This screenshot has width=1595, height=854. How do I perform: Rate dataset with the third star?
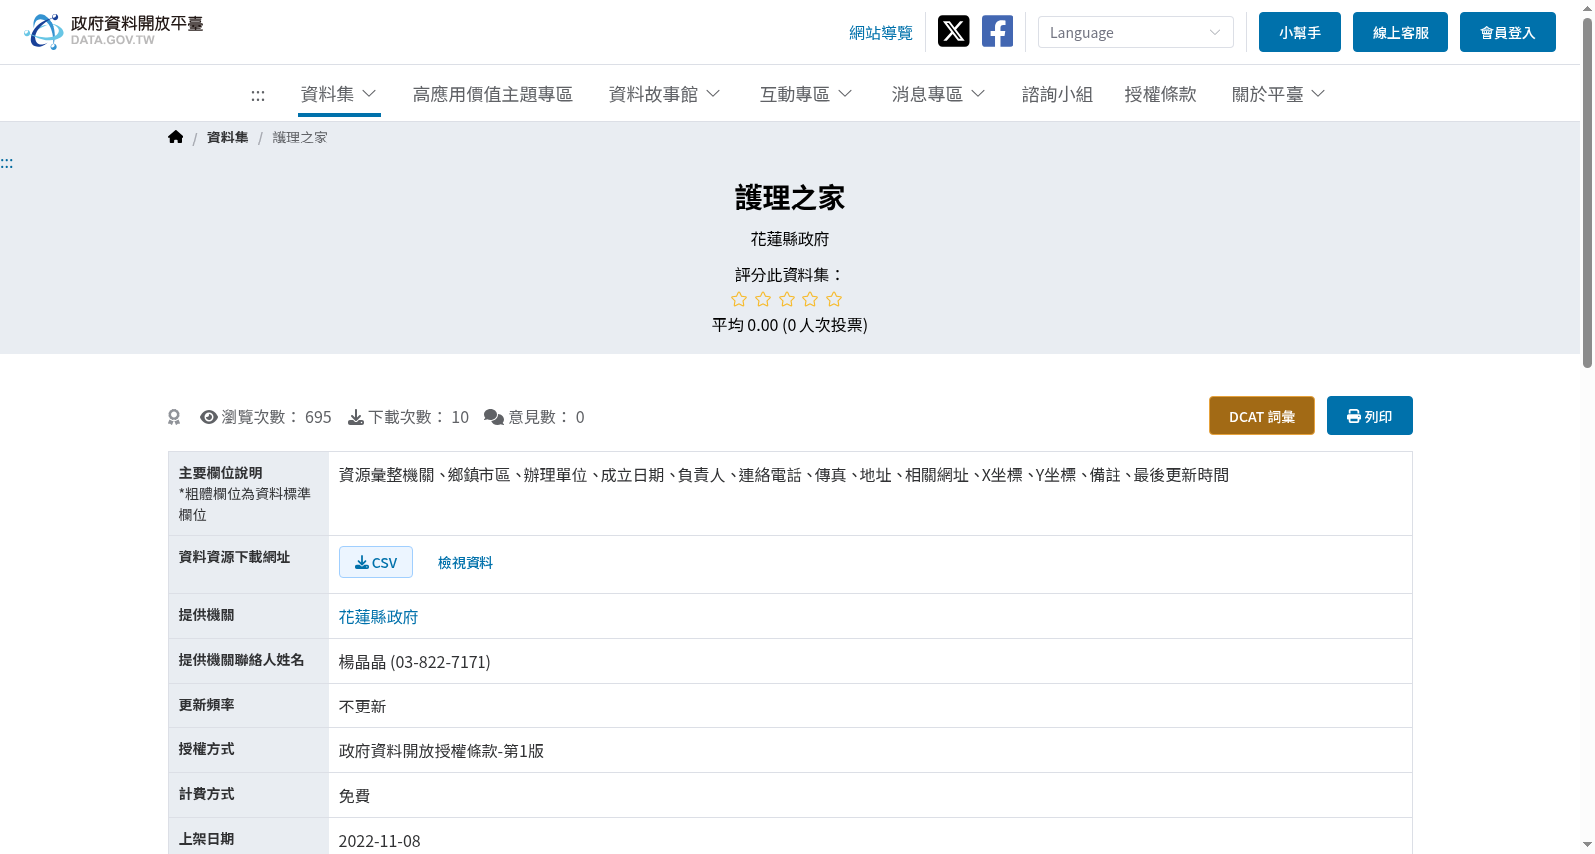tap(787, 299)
